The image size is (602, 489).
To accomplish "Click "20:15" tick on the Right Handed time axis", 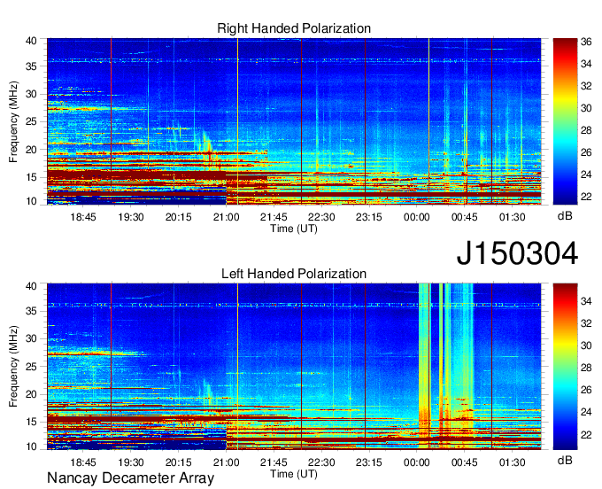I will tap(178, 217).
